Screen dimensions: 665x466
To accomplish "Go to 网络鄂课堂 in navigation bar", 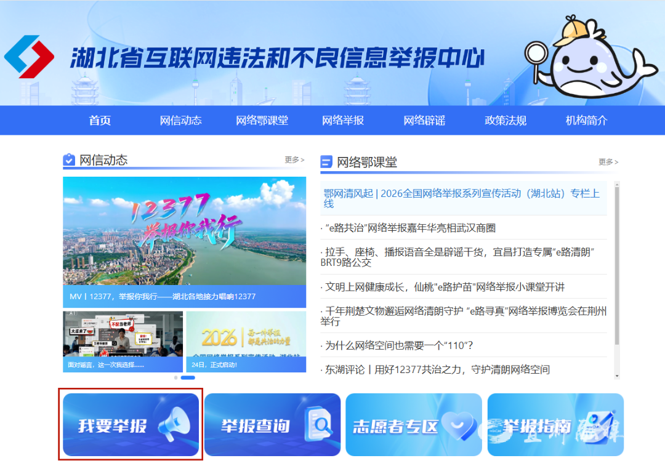I will point(262,121).
